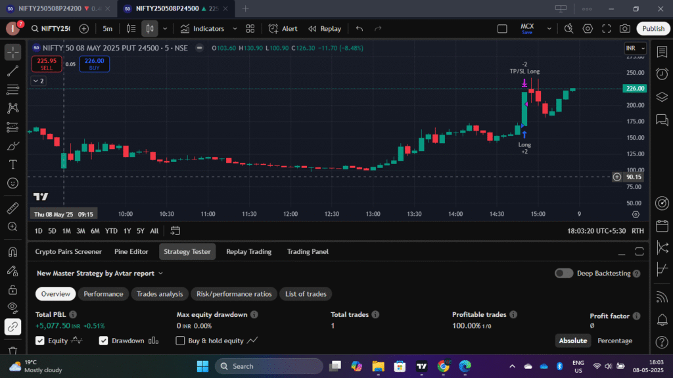Open the forecasting and measurement tools
673x378 pixels.
(x=13, y=127)
